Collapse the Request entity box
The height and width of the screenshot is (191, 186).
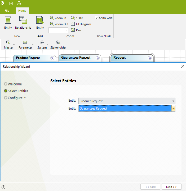pyautogui.click(x=150, y=58)
